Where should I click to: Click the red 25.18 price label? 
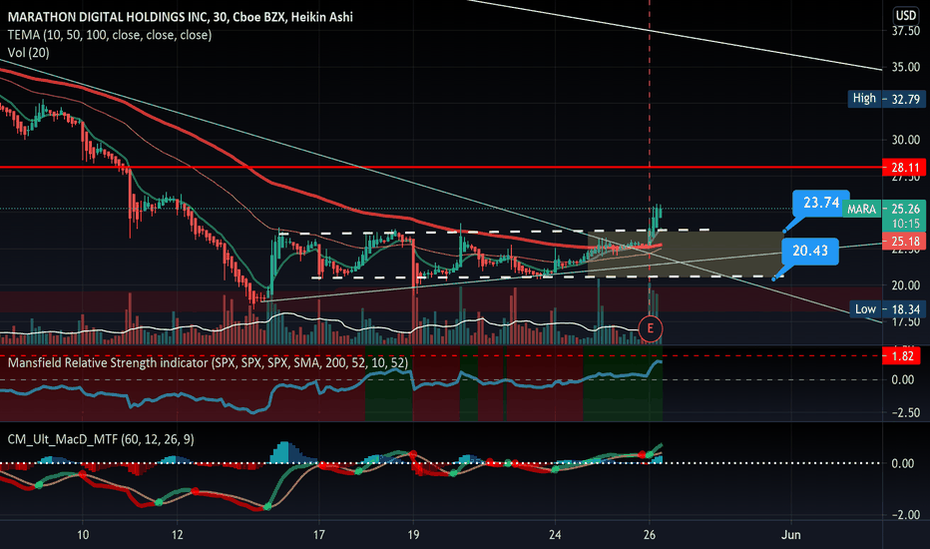pyautogui.click(x=905, y=241)
